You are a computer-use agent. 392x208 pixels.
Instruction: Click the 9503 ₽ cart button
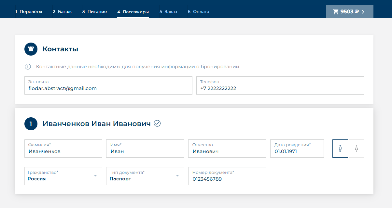350,12
